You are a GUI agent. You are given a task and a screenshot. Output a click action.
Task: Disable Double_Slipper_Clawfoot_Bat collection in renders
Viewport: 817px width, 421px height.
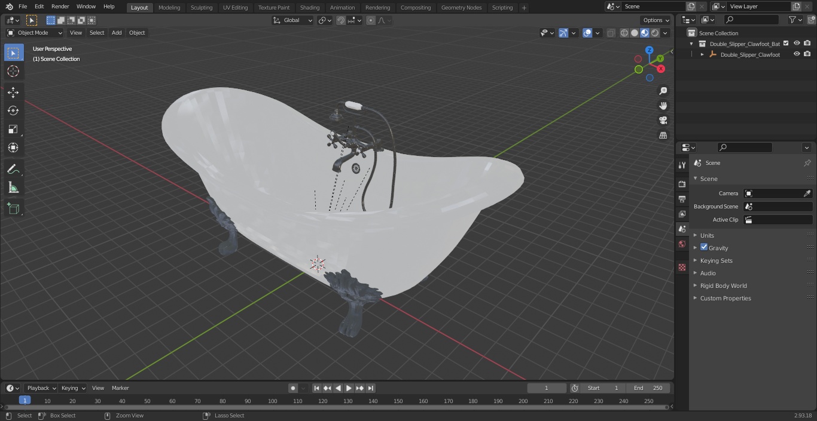[807, 44]
